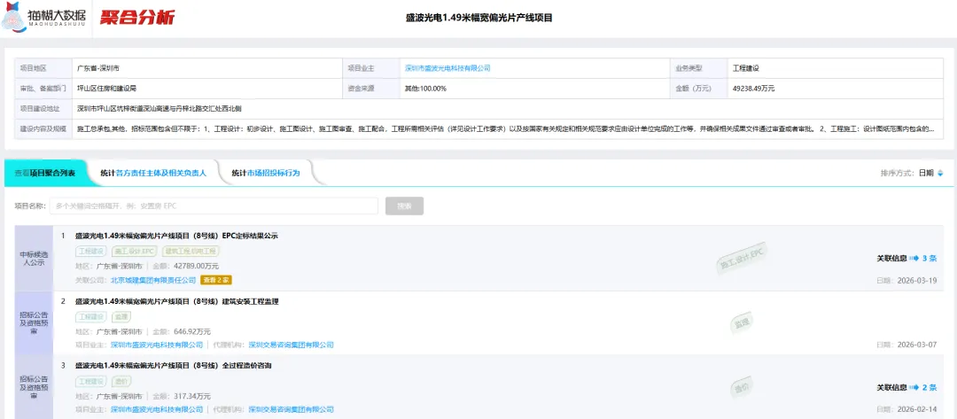Click the 项目地区 header cell

pyautogui.click(x=43, y=68)
